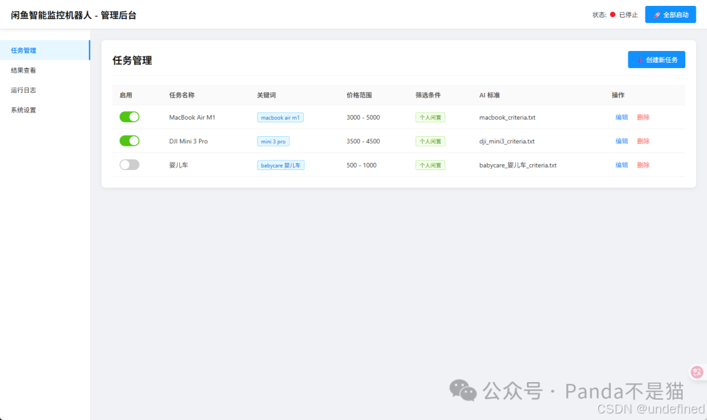Click 个人闲置 tag in 婴儿车 row

coord(430,166)
